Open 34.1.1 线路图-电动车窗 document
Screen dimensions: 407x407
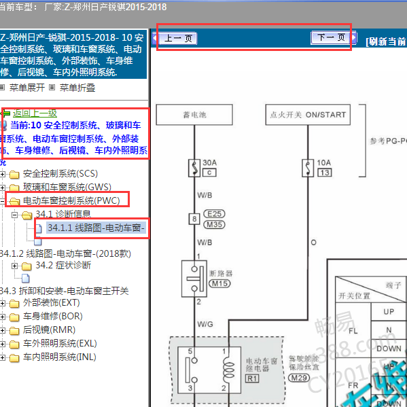[x=96, y=228]
